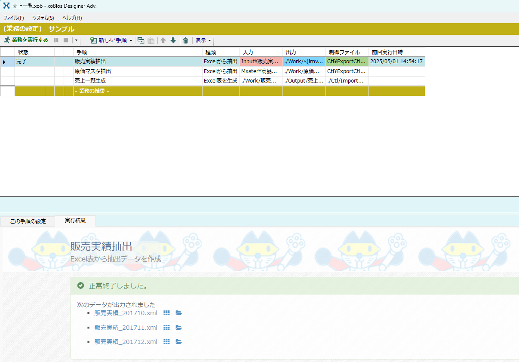Click the grid icon next to 販売実績_201712.xml

pos(167,342)
